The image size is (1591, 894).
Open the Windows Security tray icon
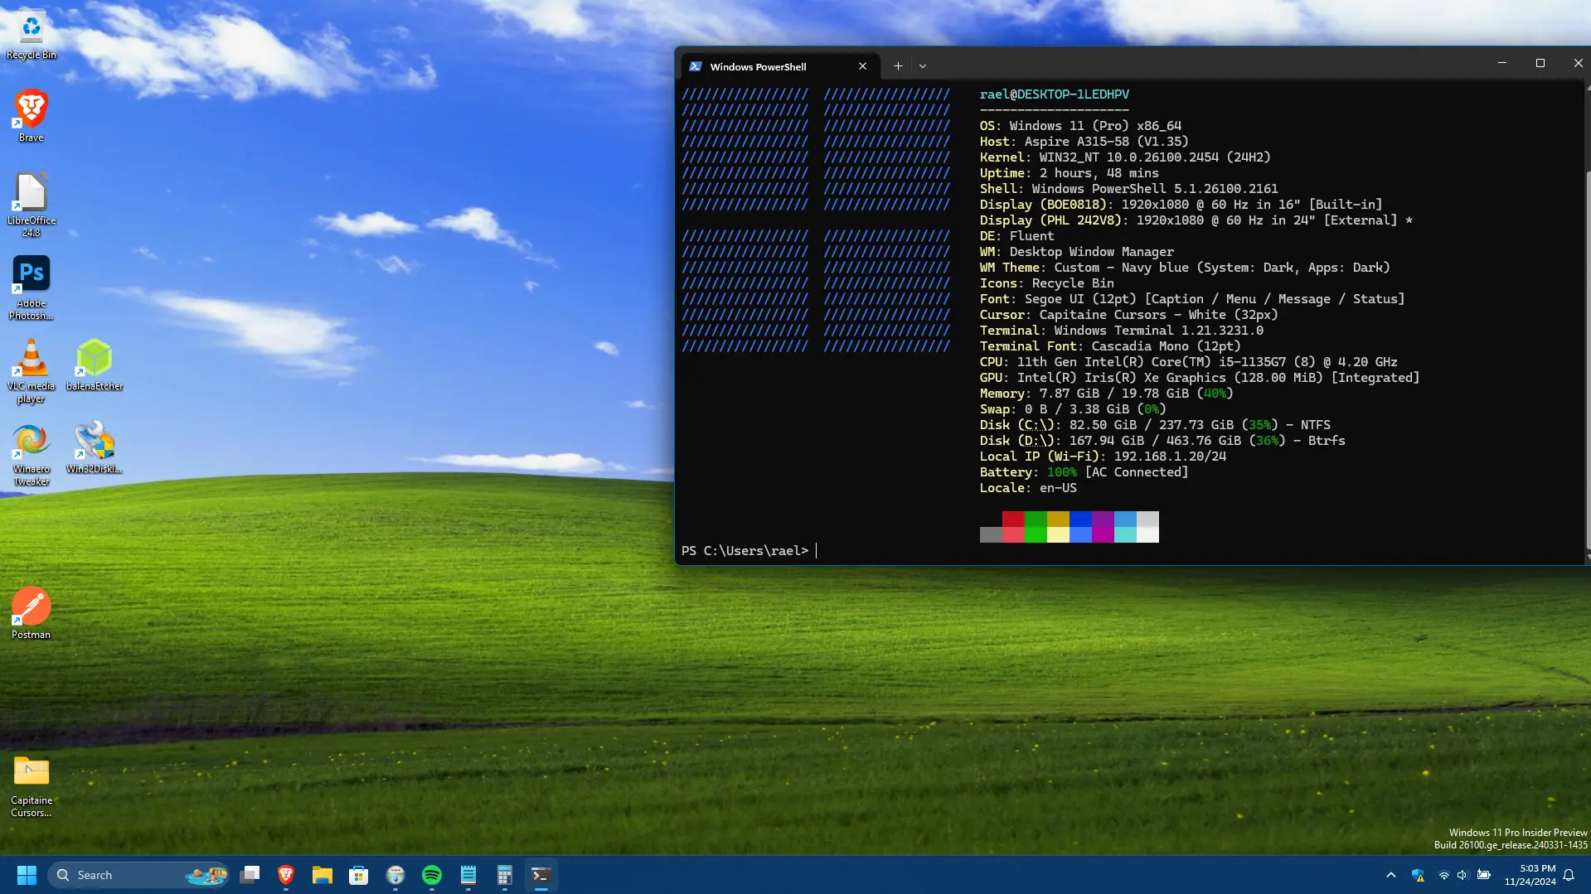coord(1418,875)
